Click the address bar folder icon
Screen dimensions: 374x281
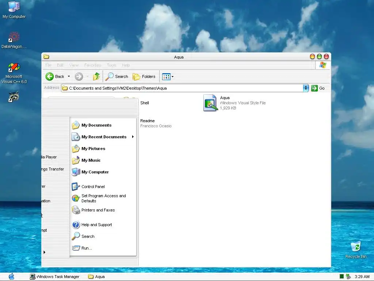coord(65,88)
